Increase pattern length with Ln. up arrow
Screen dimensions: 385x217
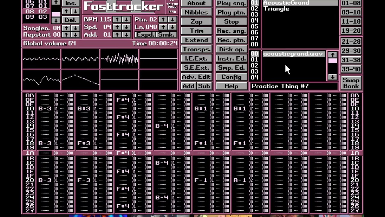click(163, 27)
